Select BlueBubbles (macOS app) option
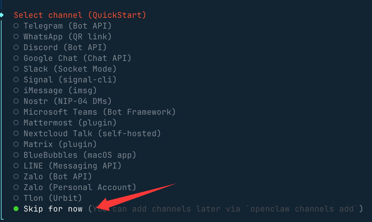Viewport: 372px width, 222px height. (16, 155)
